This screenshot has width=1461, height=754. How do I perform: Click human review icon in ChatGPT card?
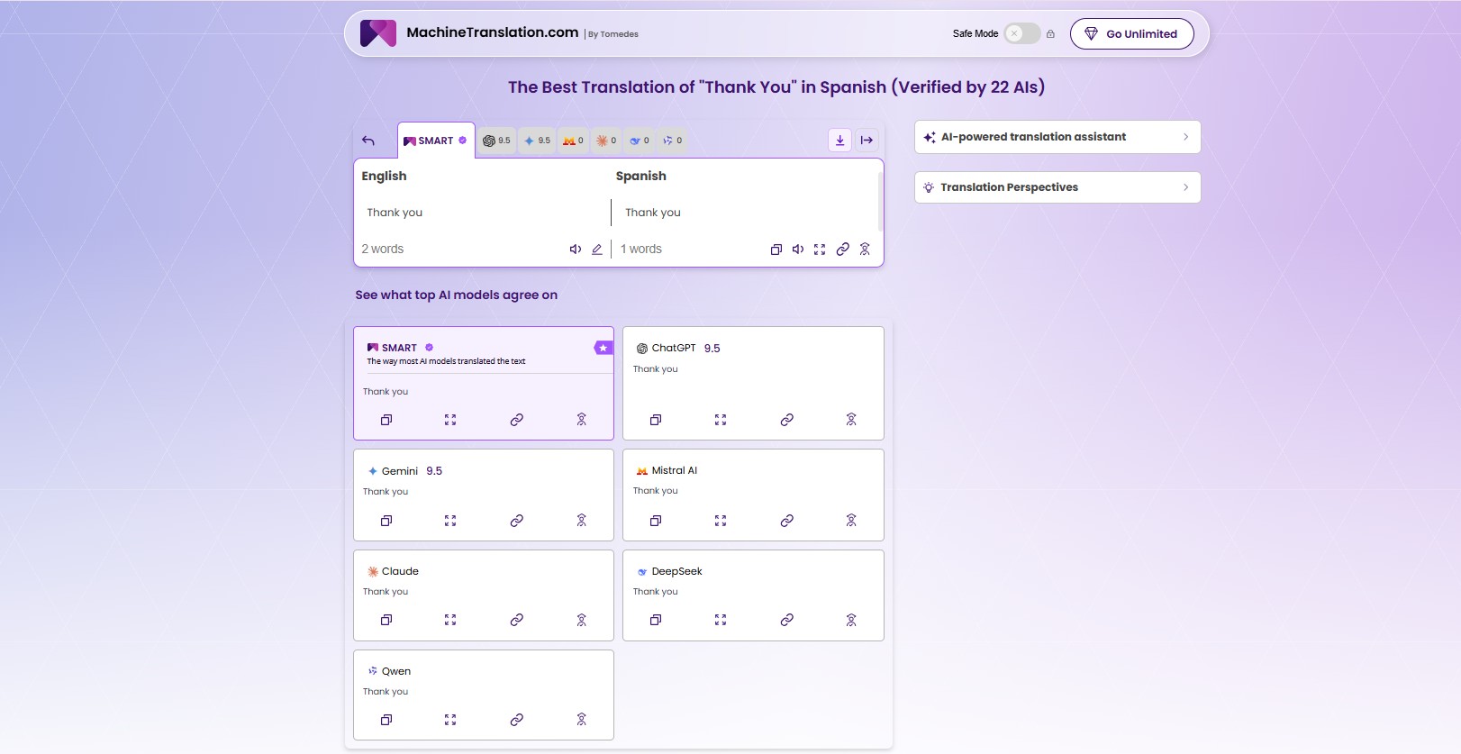851,420
